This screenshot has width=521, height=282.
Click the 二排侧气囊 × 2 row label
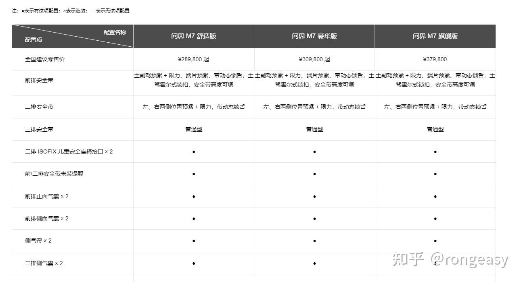pos(44,263)
